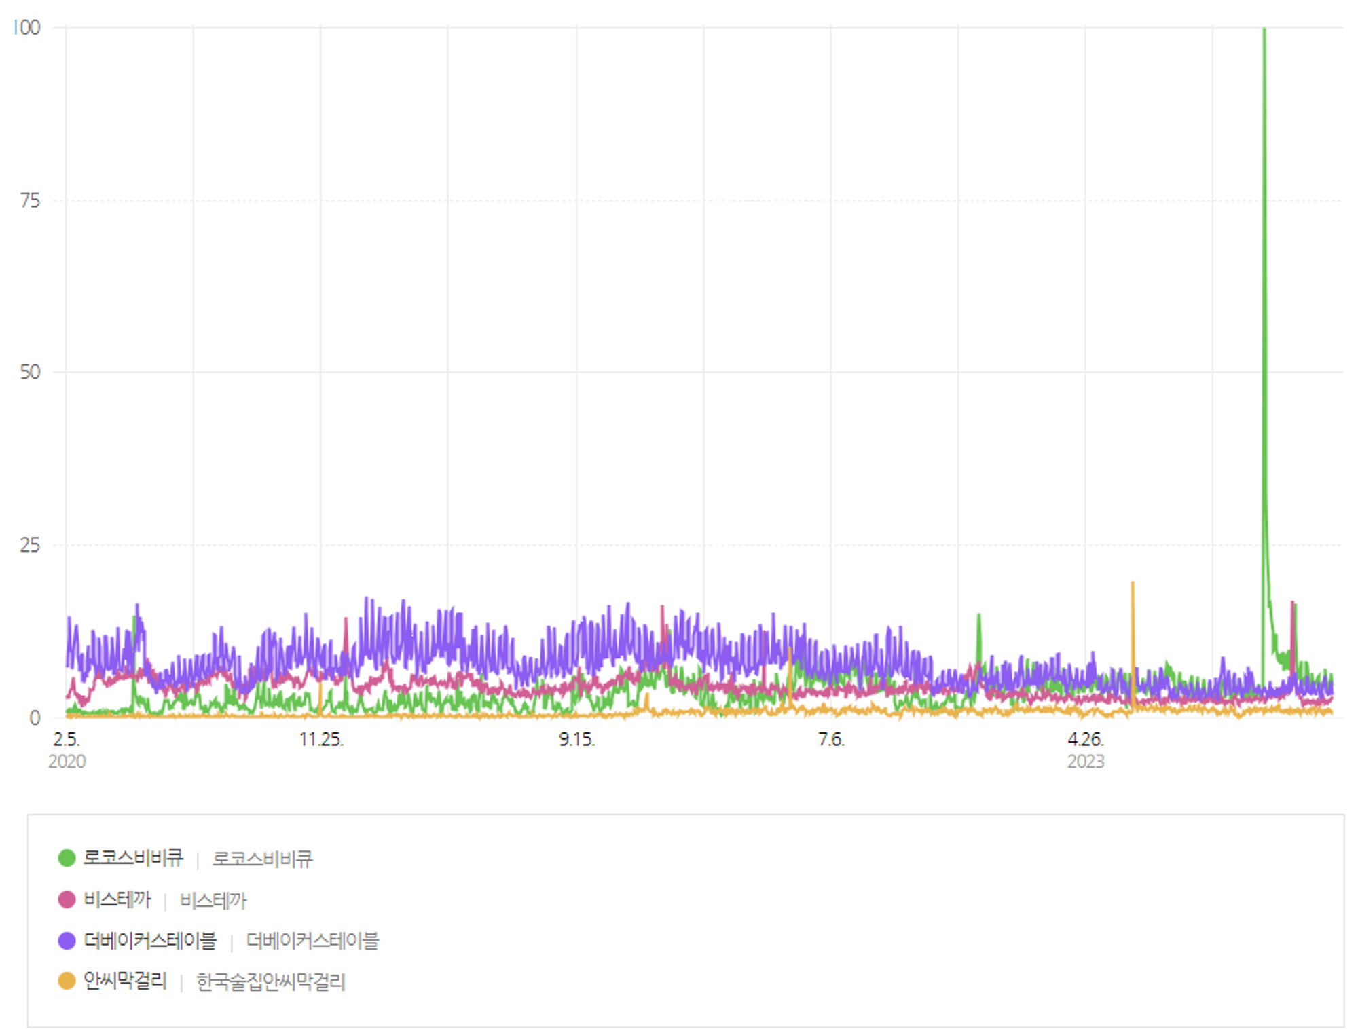Viewport: 1358px width, 1029px height.
Task: Toggle the orange 안씨막걸리 legend dot
Action: pyautogui.click(x=67, y=981)
